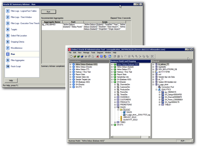Select the diagram hand pan tool
The width and height of the screenshot is (197, 146).
(125, 56)
